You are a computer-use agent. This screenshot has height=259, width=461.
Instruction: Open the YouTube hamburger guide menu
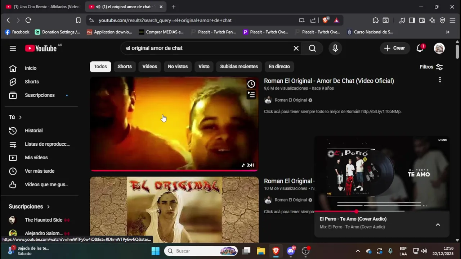(x=13, y=48)
